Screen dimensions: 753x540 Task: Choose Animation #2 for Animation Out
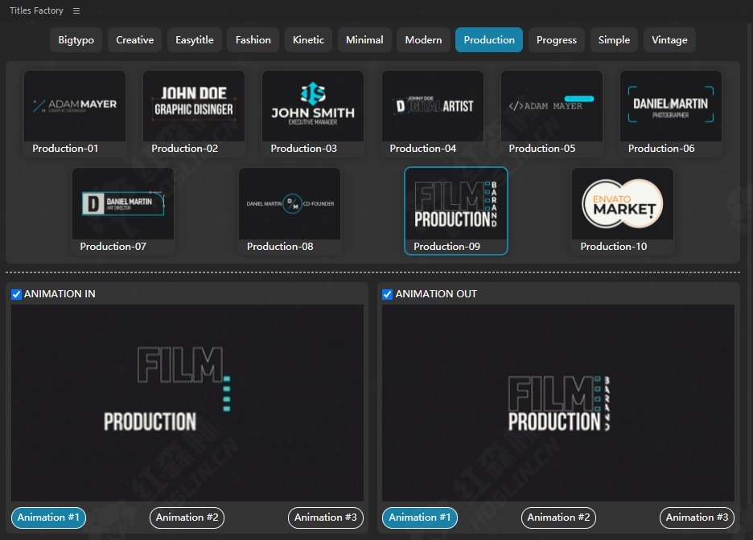coord(558,517)
